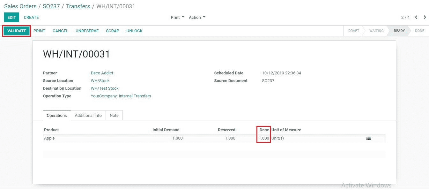This screenshot has height=190, width=429.
Task: Select the Ready status stage
Action: pos(399,31)
